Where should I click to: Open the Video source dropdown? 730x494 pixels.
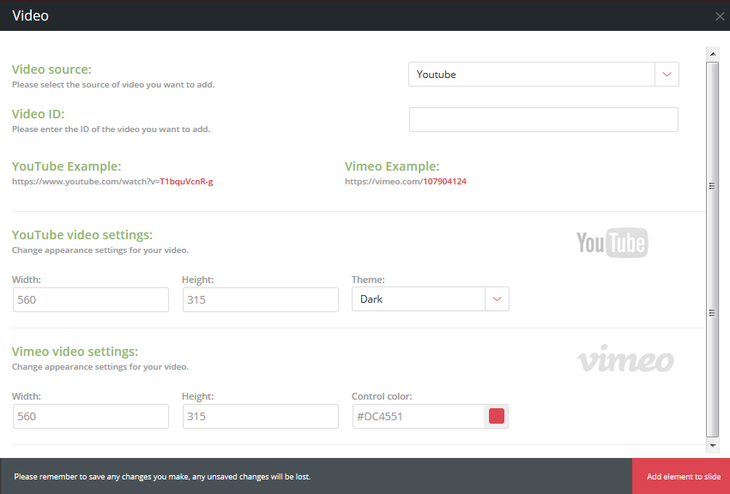pos(532,75)
